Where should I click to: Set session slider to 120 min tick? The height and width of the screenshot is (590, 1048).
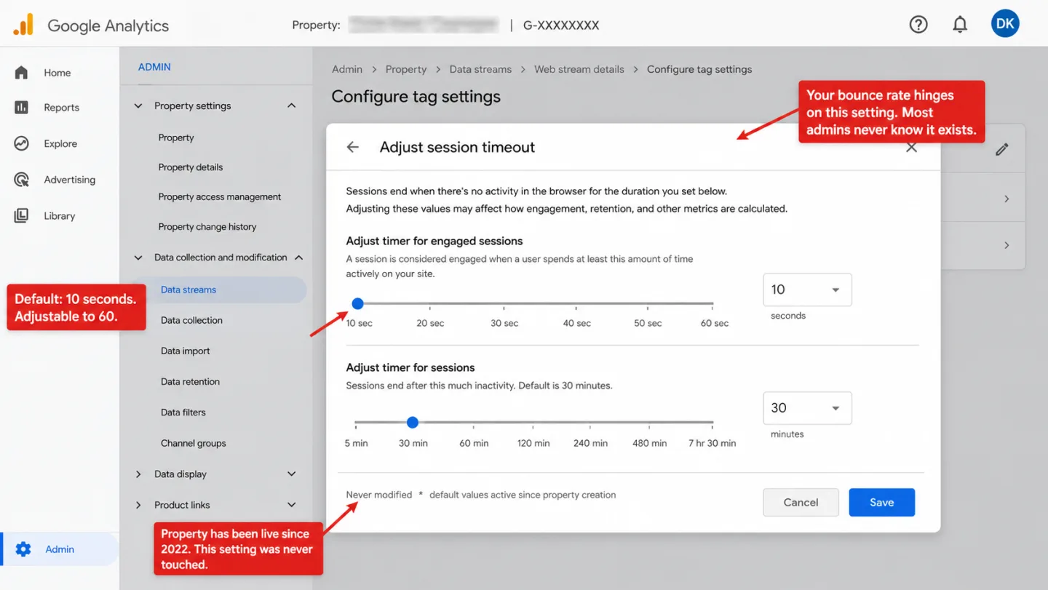(x=533, y=422)
